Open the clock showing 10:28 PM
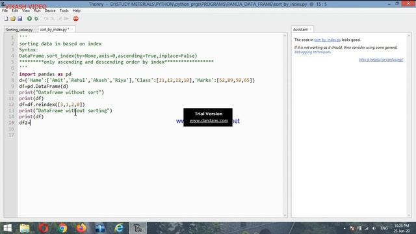This screenshot has height=234, width=416. [402, 228]
